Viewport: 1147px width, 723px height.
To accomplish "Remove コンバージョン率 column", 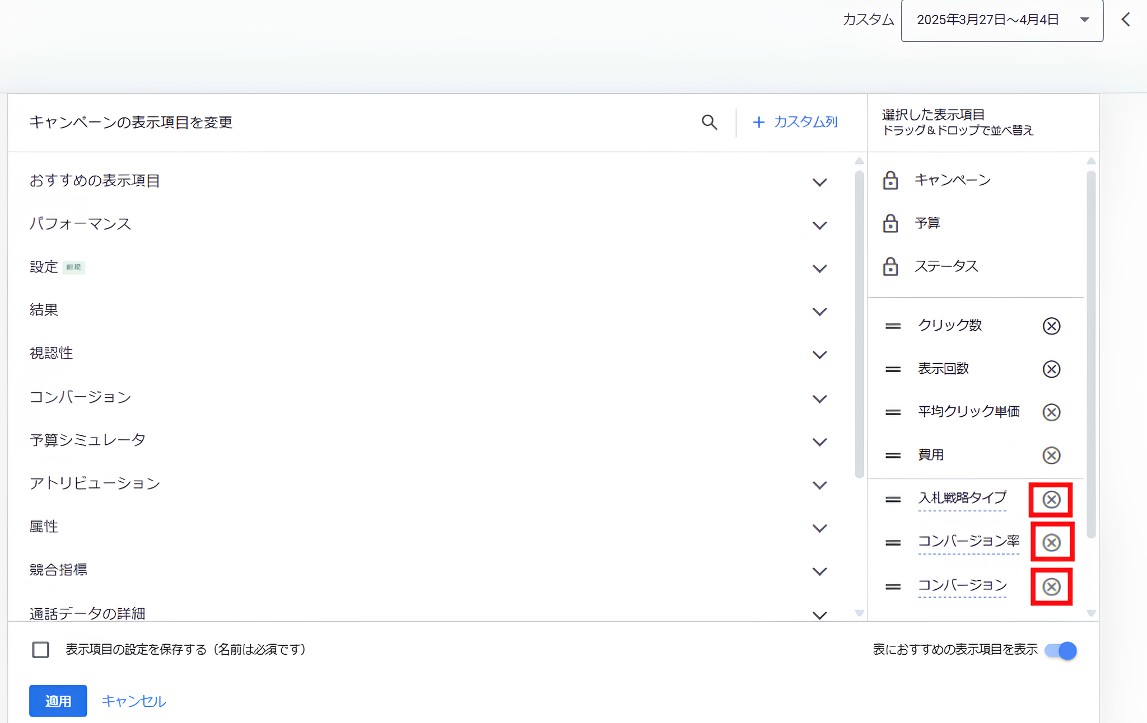I will (1051, 542).
